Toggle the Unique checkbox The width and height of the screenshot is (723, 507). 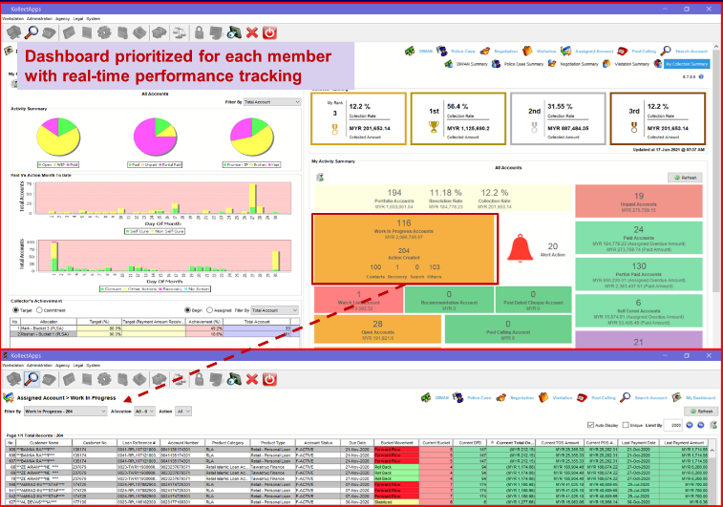coord(626,425)
